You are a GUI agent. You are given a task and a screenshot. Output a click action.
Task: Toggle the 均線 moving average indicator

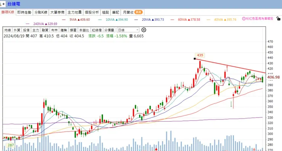[x=8, y=30]
